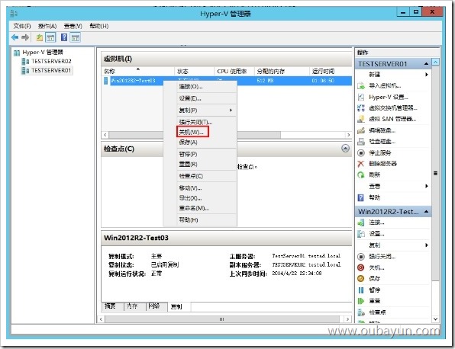Screen dimensions: 455x349
Task: Expand the 复制 submenu in actions pane
Action: click(x=427, y=245)
